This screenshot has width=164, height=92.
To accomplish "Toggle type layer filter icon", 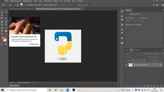I will (x=151, y=54).
